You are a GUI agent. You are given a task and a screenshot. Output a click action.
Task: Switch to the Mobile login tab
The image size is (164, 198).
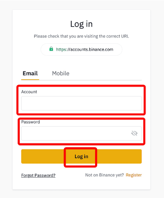(61, 73)
